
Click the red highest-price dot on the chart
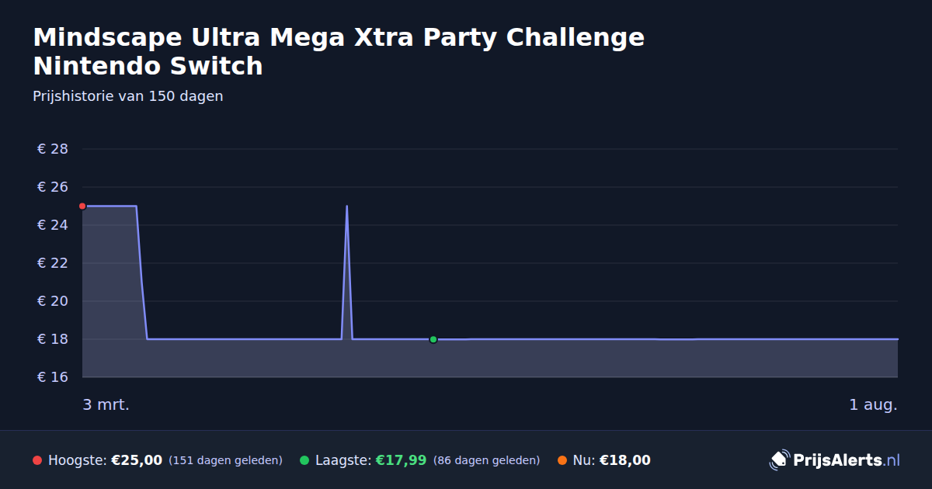[82, 206]
